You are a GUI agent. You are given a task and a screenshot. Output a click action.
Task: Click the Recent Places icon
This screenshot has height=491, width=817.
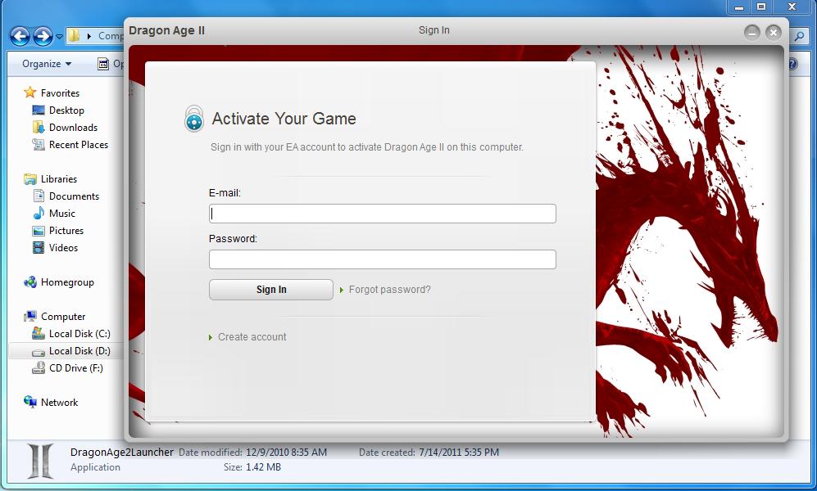(38, 145)
